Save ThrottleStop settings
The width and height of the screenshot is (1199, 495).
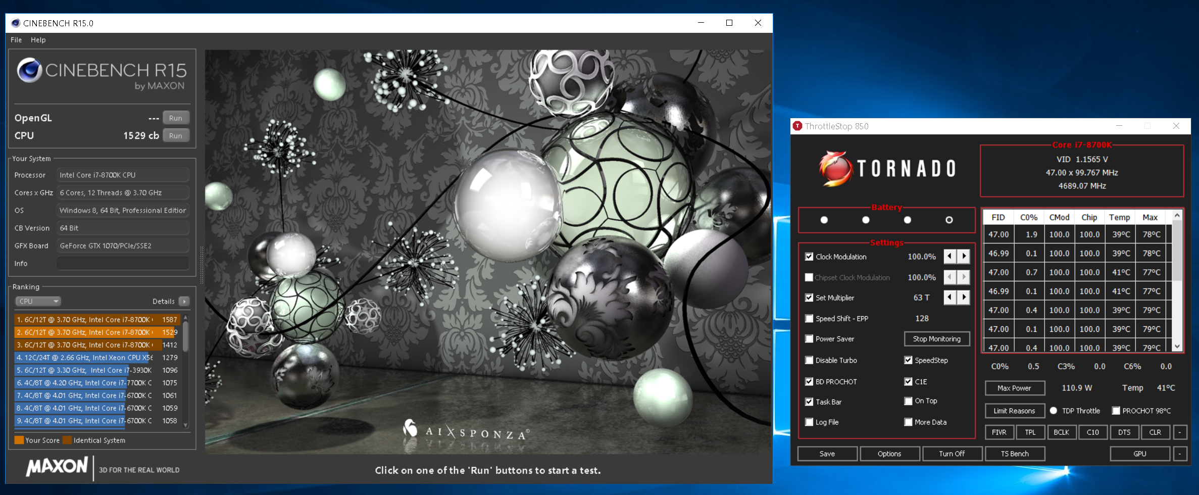coord(827,454)
